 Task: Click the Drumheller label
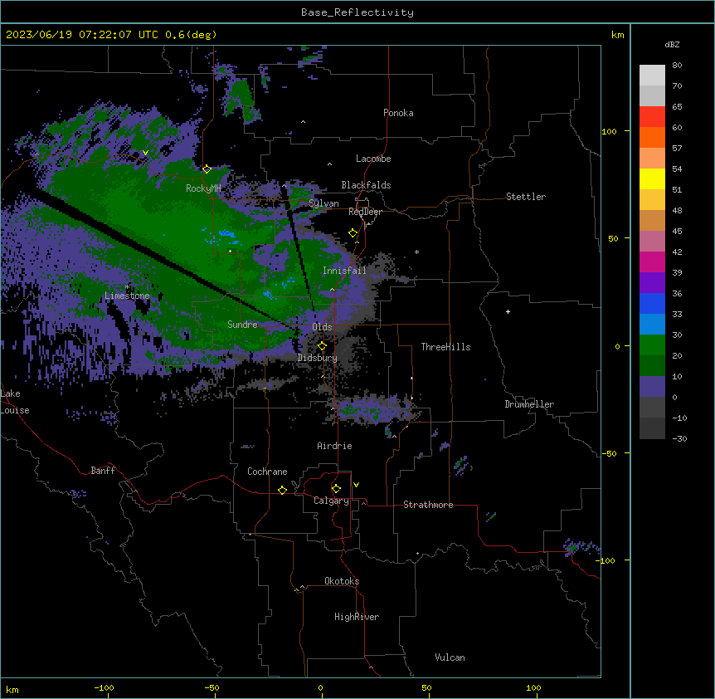529,404
